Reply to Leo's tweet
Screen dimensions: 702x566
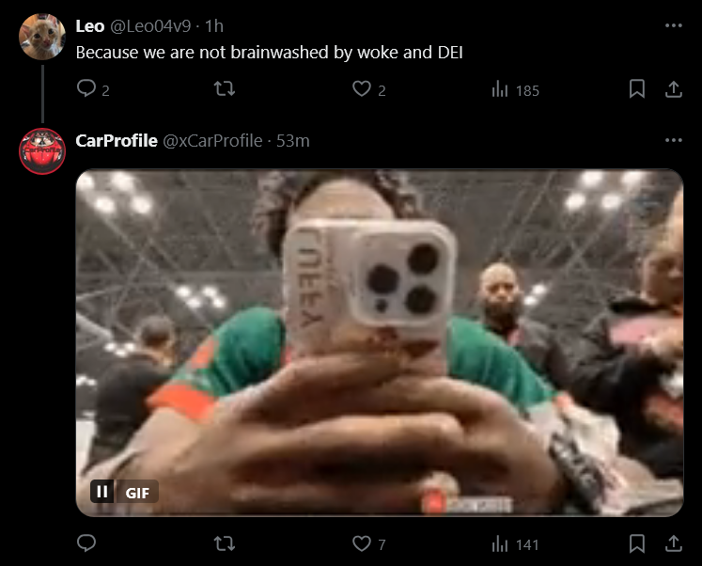pos(86,88)
